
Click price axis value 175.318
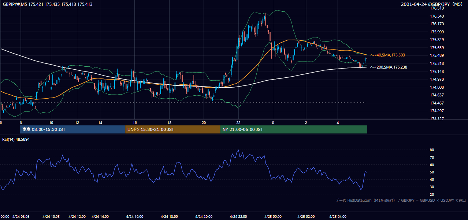(x=437, y=63)
